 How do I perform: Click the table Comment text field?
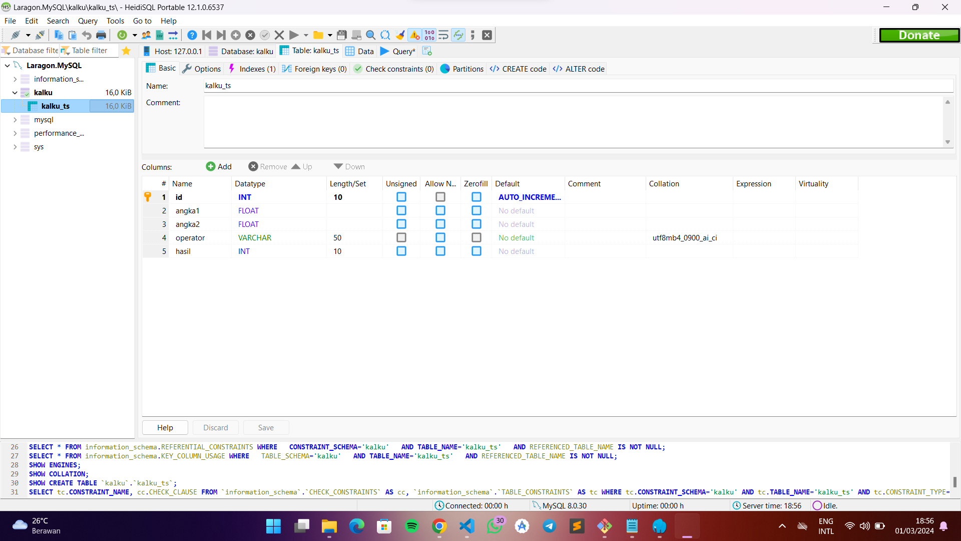(x=573, y=122)
